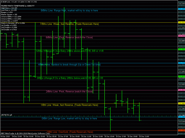Click the '15 Dec 17:00' time axis label
Viewport: 185px width, 138px height.
pos(121,137)
